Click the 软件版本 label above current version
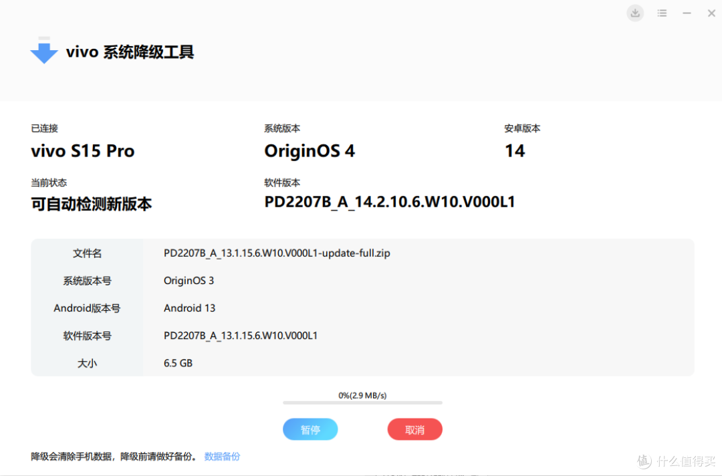722x476 pixels. click(282, 183)
